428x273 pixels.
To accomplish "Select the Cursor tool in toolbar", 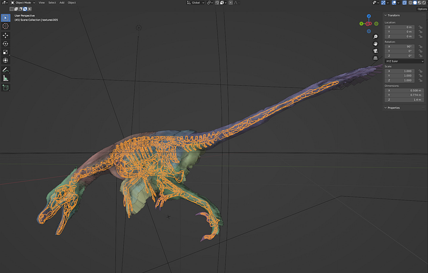I will click(6, 26).
